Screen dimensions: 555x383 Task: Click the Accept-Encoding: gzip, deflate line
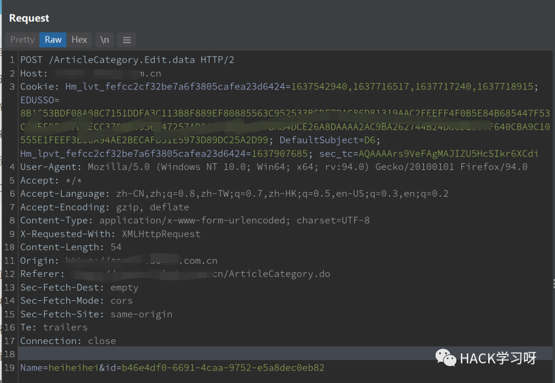[x=105, y=207]
